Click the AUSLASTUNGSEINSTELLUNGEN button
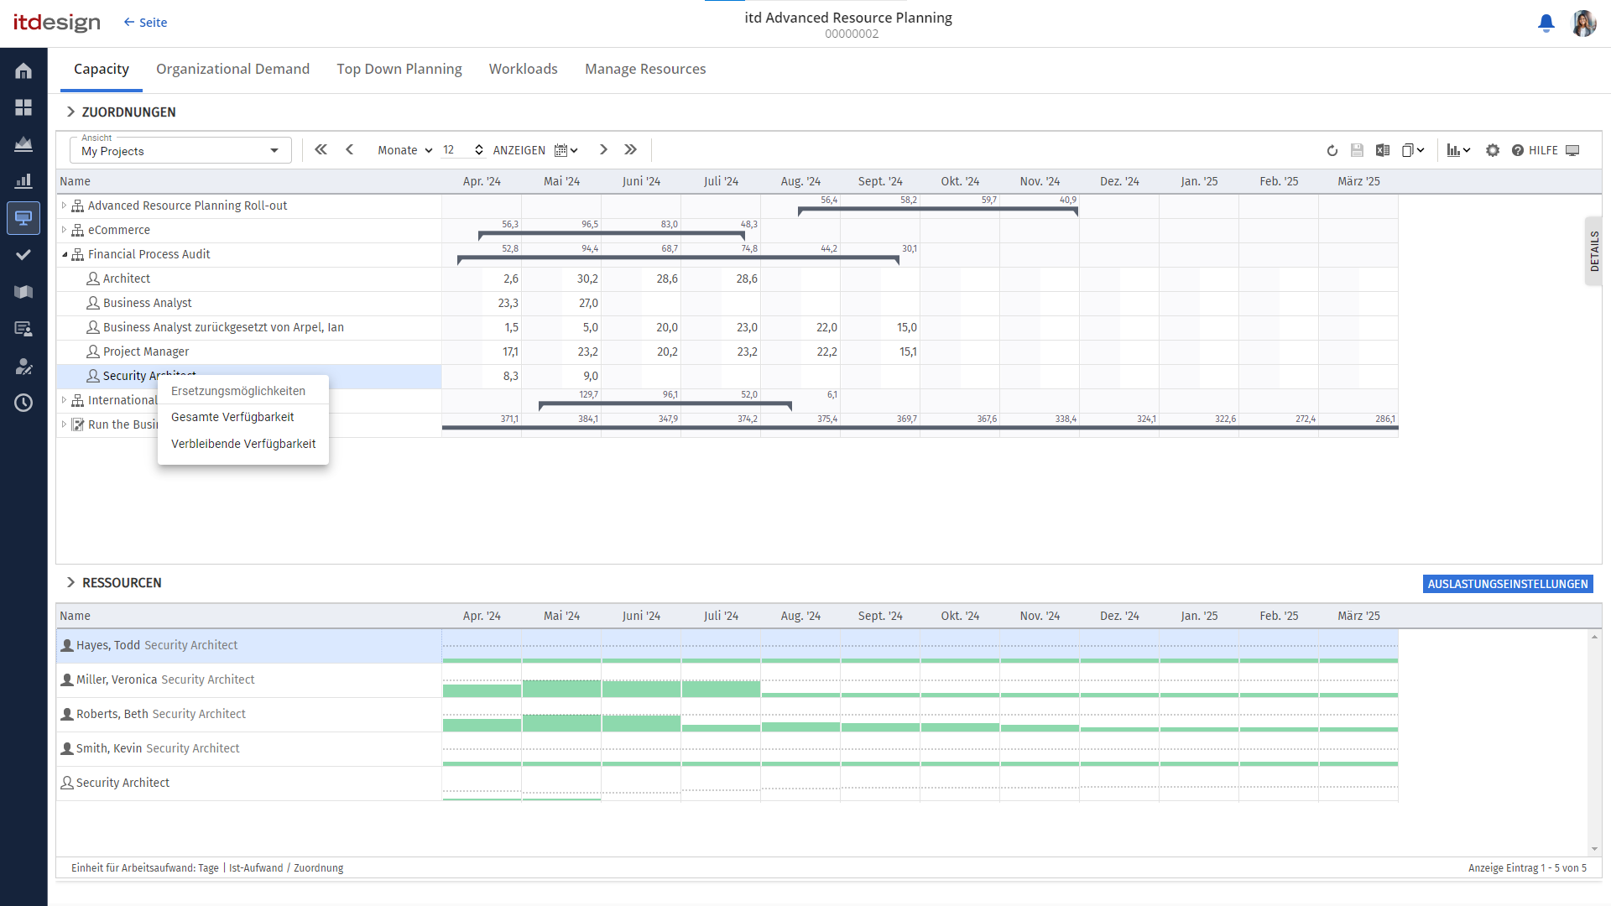 [1508, 585]
